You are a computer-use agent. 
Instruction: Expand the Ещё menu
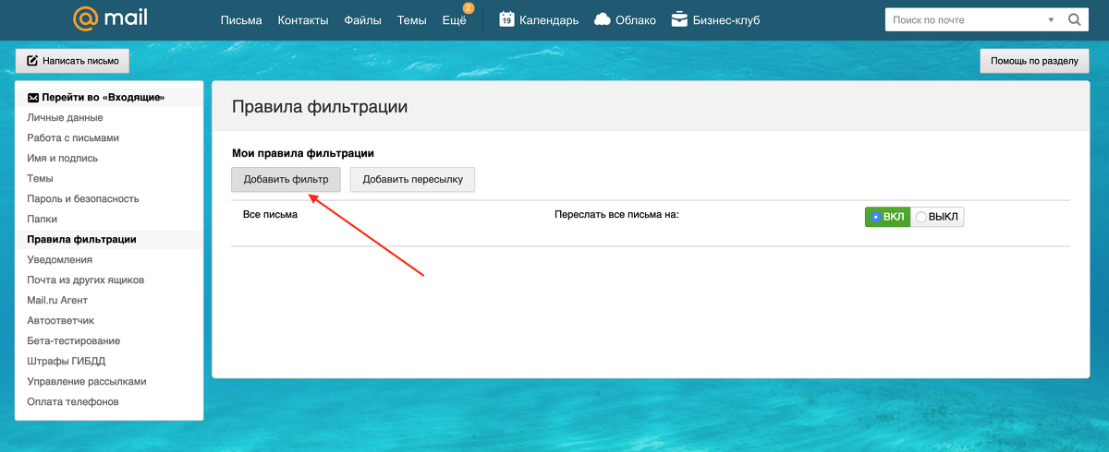click(x=454, y=20)
